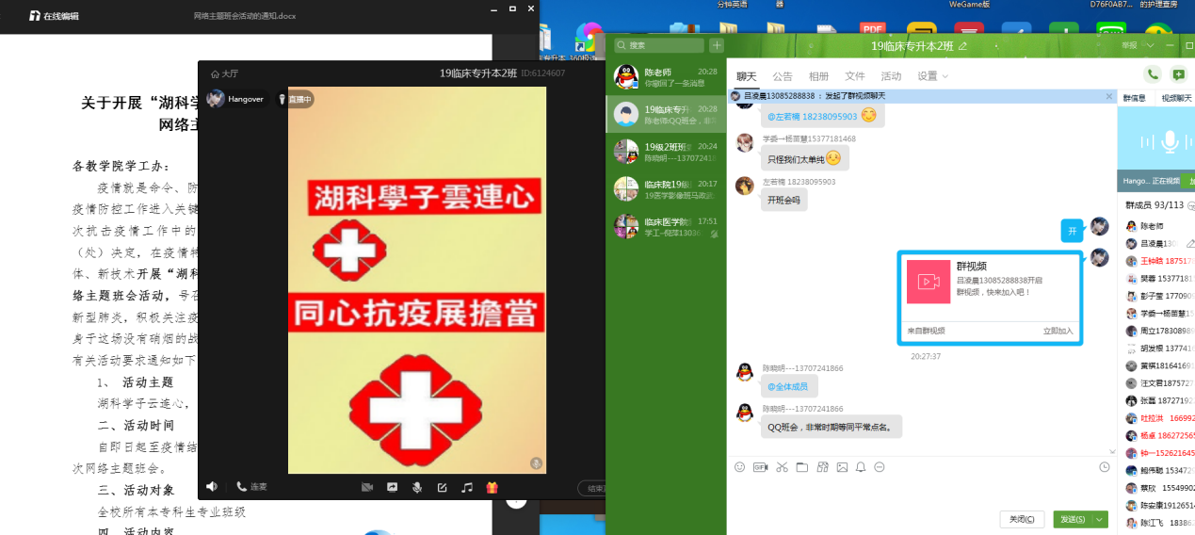Click the 群视频 card thumbnail
This screenshot has width=1195, height=535.
[928, 282]
